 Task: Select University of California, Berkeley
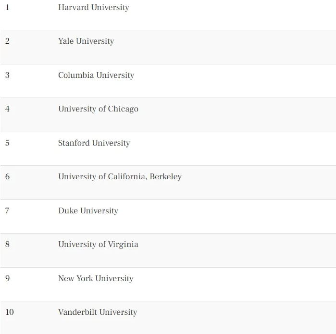[x=120, y=177]
